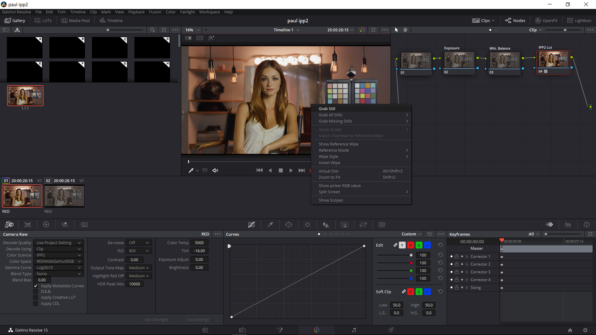Open the Gamma Curve Log3G10 dropdown
Screen dimensions: 596x335
(x=59, y=268)
